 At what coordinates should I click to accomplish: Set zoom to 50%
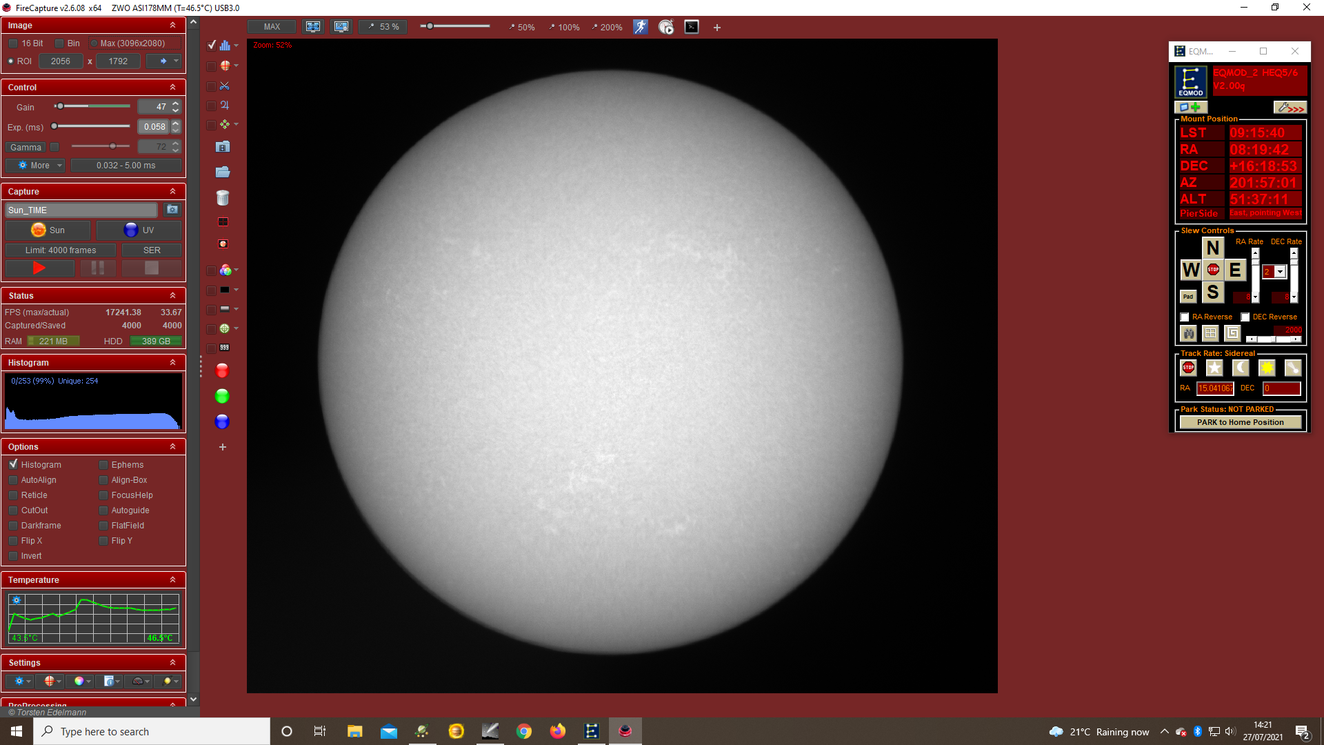coord(522,28)
